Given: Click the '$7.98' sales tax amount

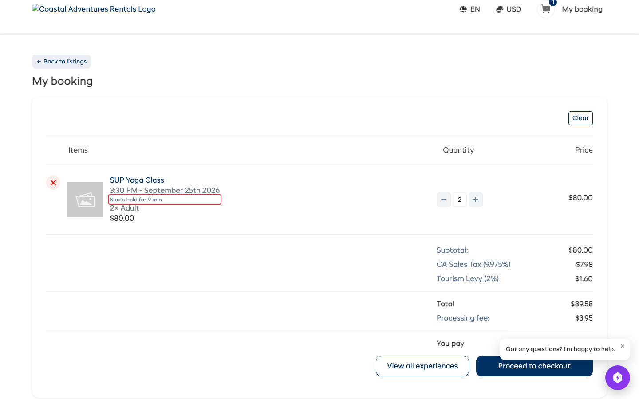Looking at the screenshot, I should point(584,264).
